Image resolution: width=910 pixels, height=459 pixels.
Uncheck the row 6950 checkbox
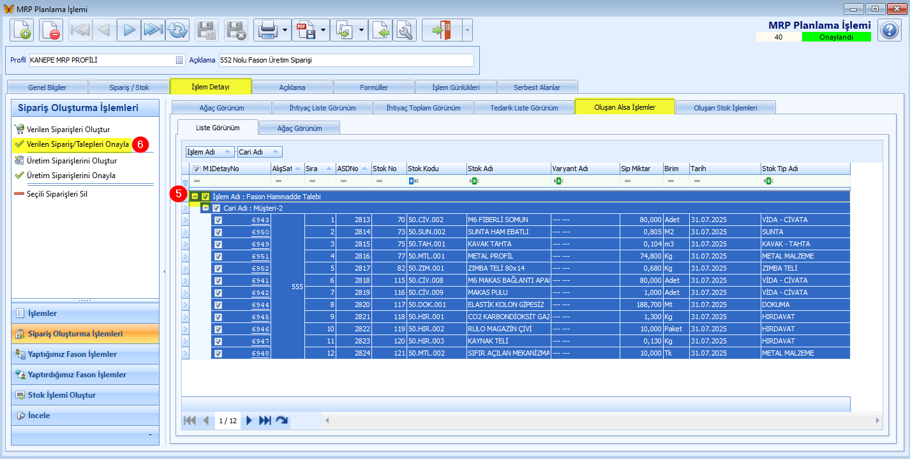coord(218,232)
